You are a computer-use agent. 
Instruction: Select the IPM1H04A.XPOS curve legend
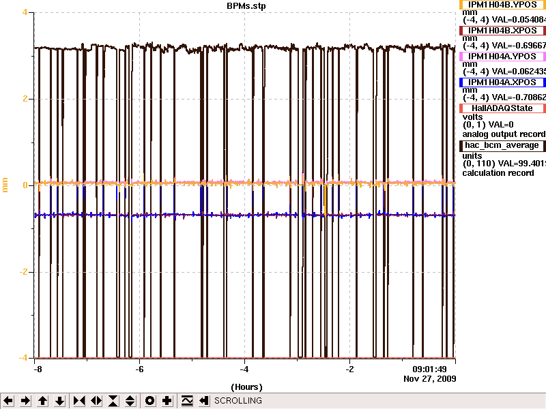(x=502, y=82)
